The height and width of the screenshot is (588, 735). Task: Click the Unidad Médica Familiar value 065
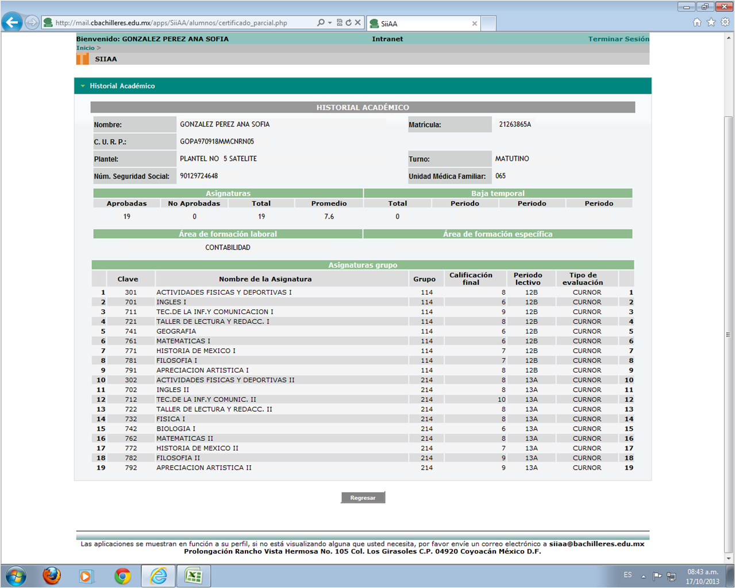pos(501,176)
